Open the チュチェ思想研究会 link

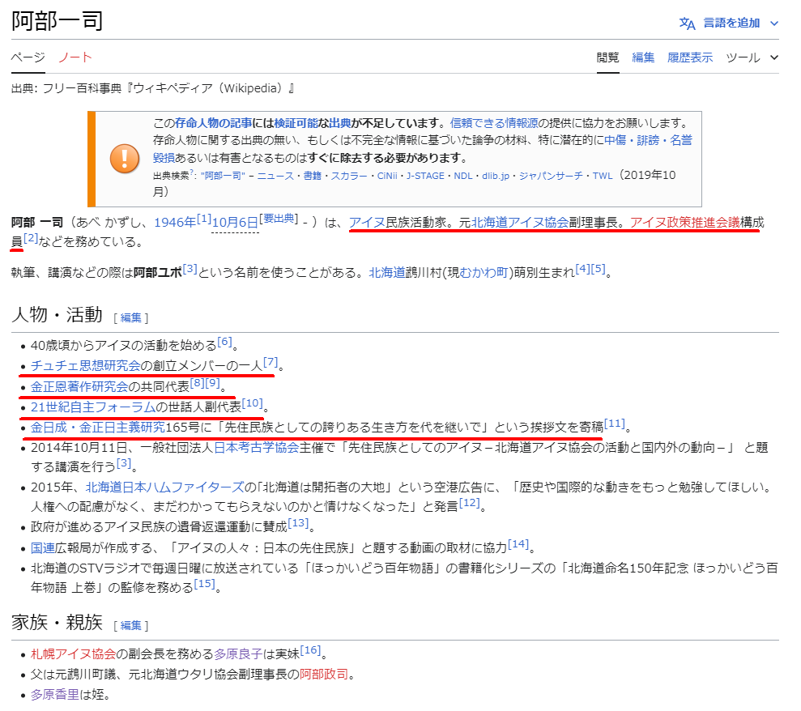pos(85,366)
